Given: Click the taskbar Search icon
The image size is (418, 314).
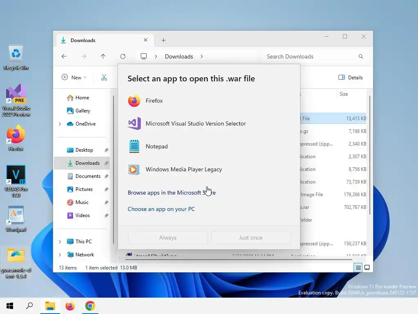Looking at the screenshot, I should click(x=29, y=306).
